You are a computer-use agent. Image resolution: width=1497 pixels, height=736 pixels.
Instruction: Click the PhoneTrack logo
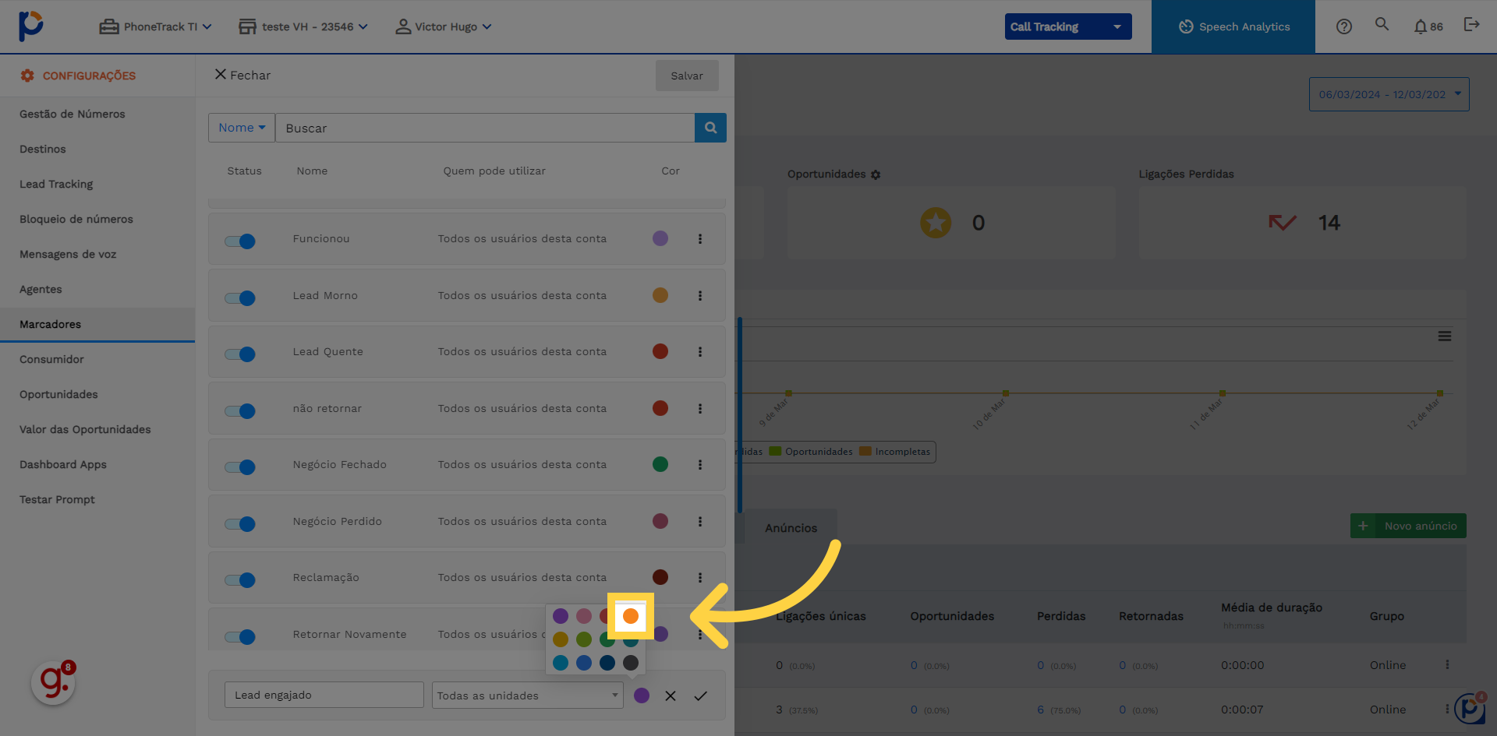(x=30, y=26)
